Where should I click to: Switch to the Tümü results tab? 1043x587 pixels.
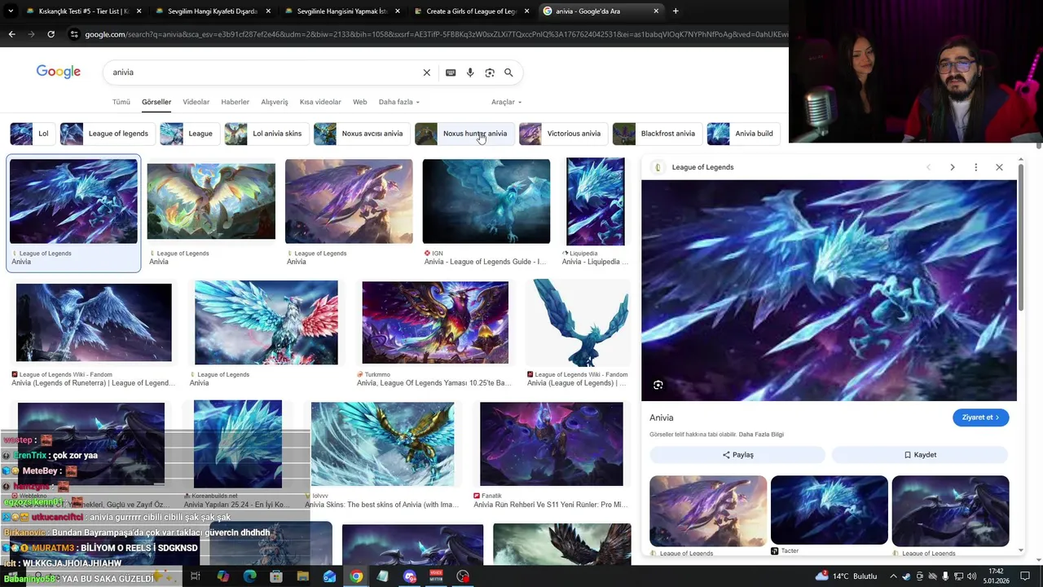pyautogui.click(x=121, y=102)
